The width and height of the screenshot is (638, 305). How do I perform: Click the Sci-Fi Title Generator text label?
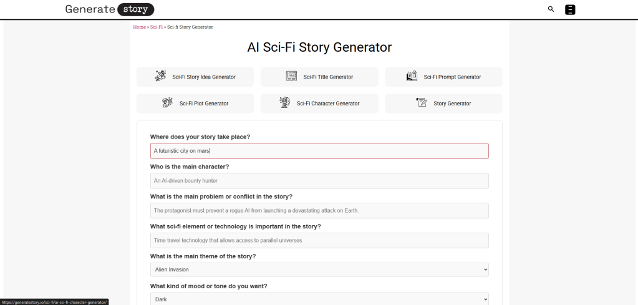[x=328, y=77]
